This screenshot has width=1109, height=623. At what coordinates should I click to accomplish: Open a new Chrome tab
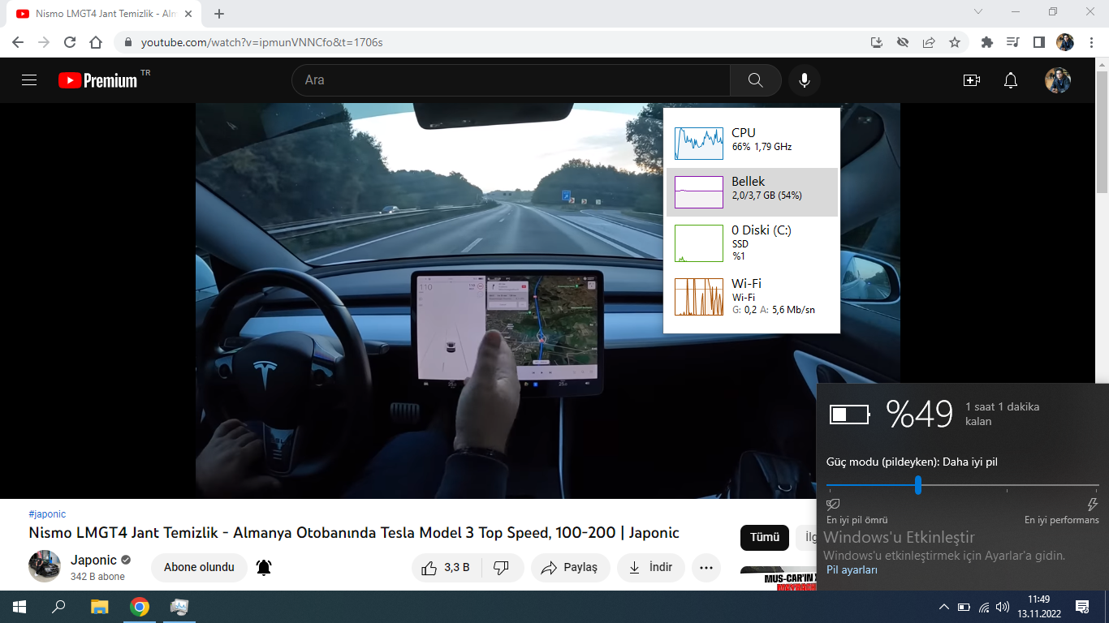(x=219, y=14)
